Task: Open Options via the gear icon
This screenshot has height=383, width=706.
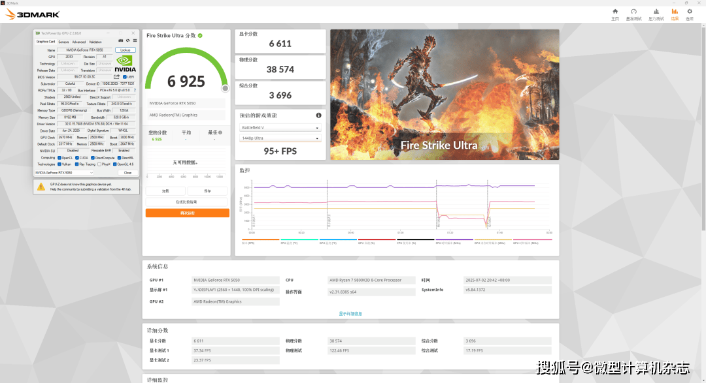Action: (690, 12)
